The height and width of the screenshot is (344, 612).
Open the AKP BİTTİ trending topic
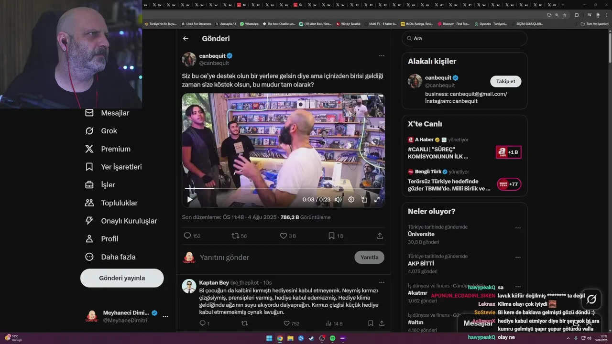(421, 263)
